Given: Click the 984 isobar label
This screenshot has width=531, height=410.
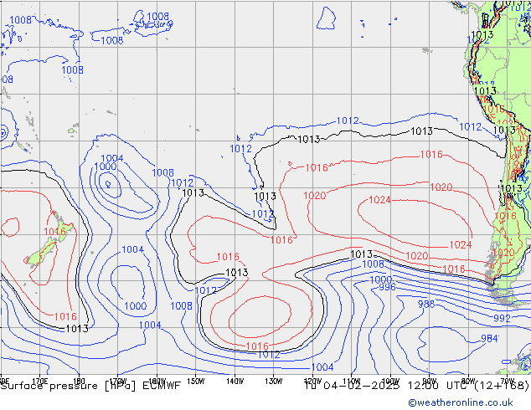Looking at the screenshot, I should (489, 339).
